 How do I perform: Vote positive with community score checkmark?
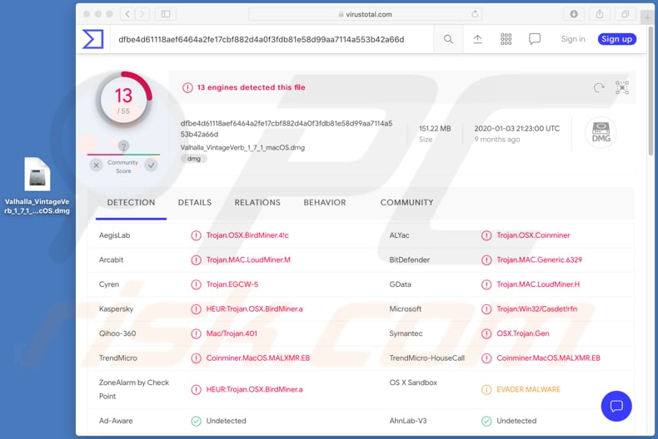coord(151,165)
